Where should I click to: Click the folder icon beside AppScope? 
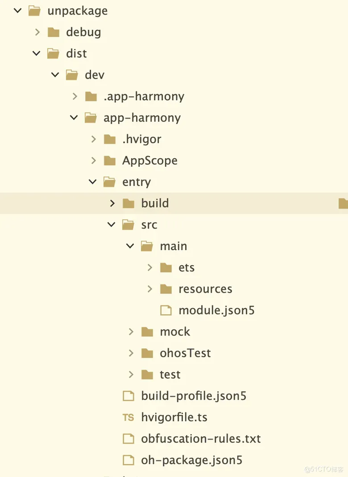click(x=110, y=160)
